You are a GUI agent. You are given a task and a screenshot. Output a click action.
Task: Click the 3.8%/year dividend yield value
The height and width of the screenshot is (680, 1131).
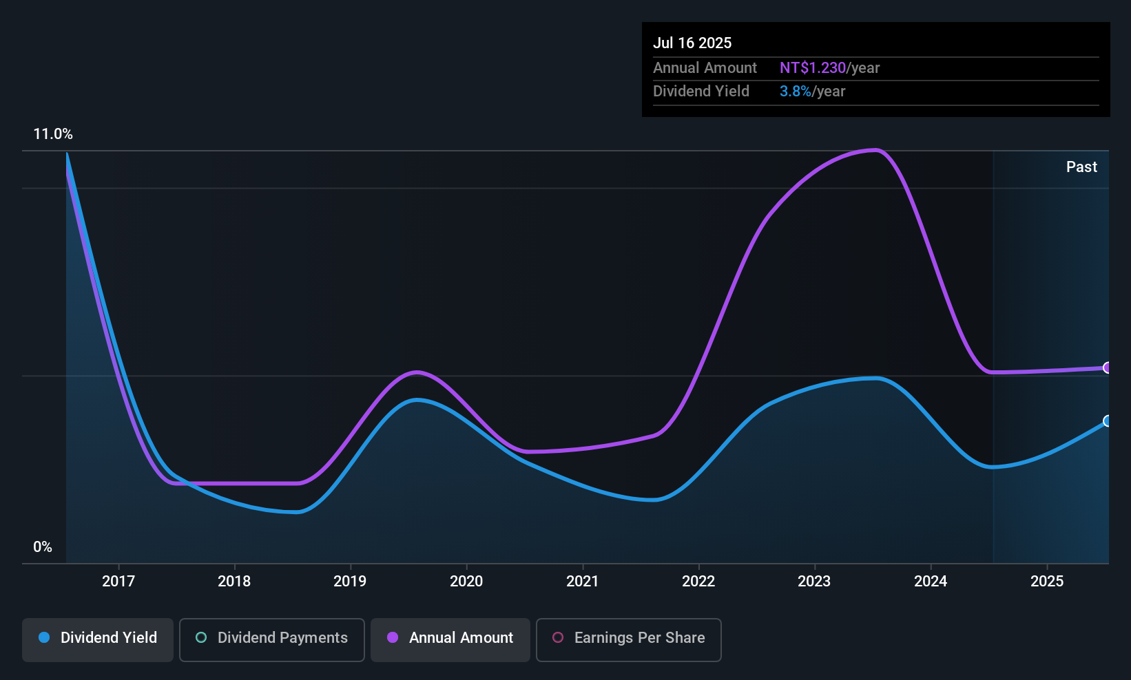click(813, 91)
